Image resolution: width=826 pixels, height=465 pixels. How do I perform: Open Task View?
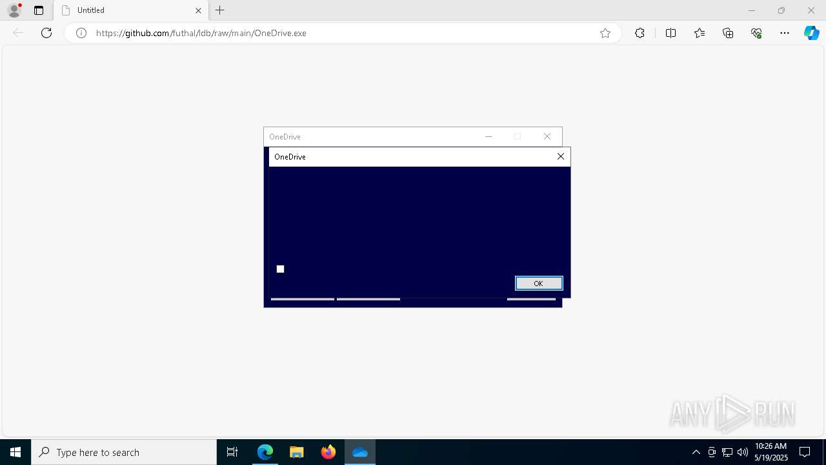pos(232,452)
